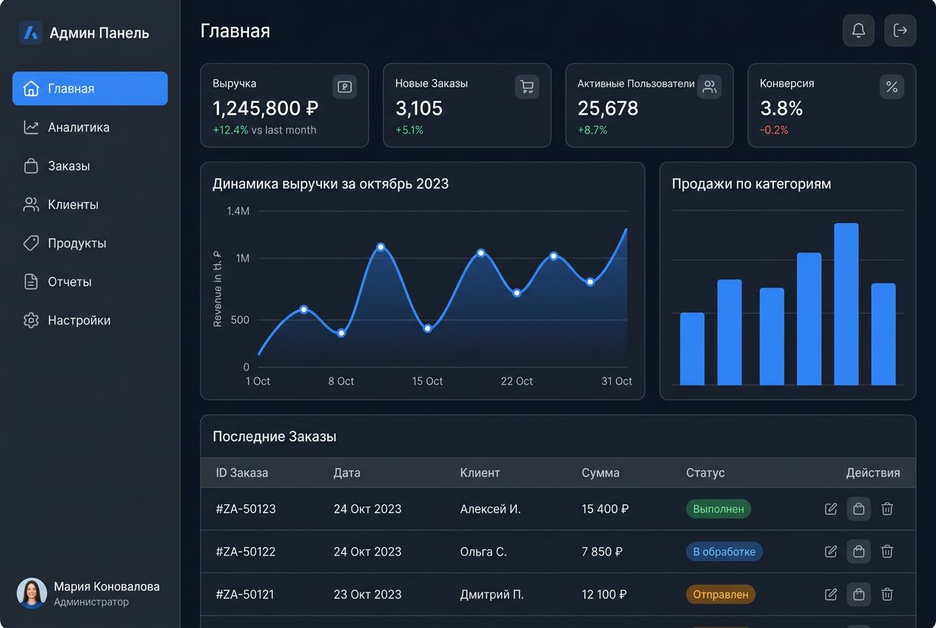936x628 pixels.
Task: Open bag action for order #ZA-50123
Action: 859,509
